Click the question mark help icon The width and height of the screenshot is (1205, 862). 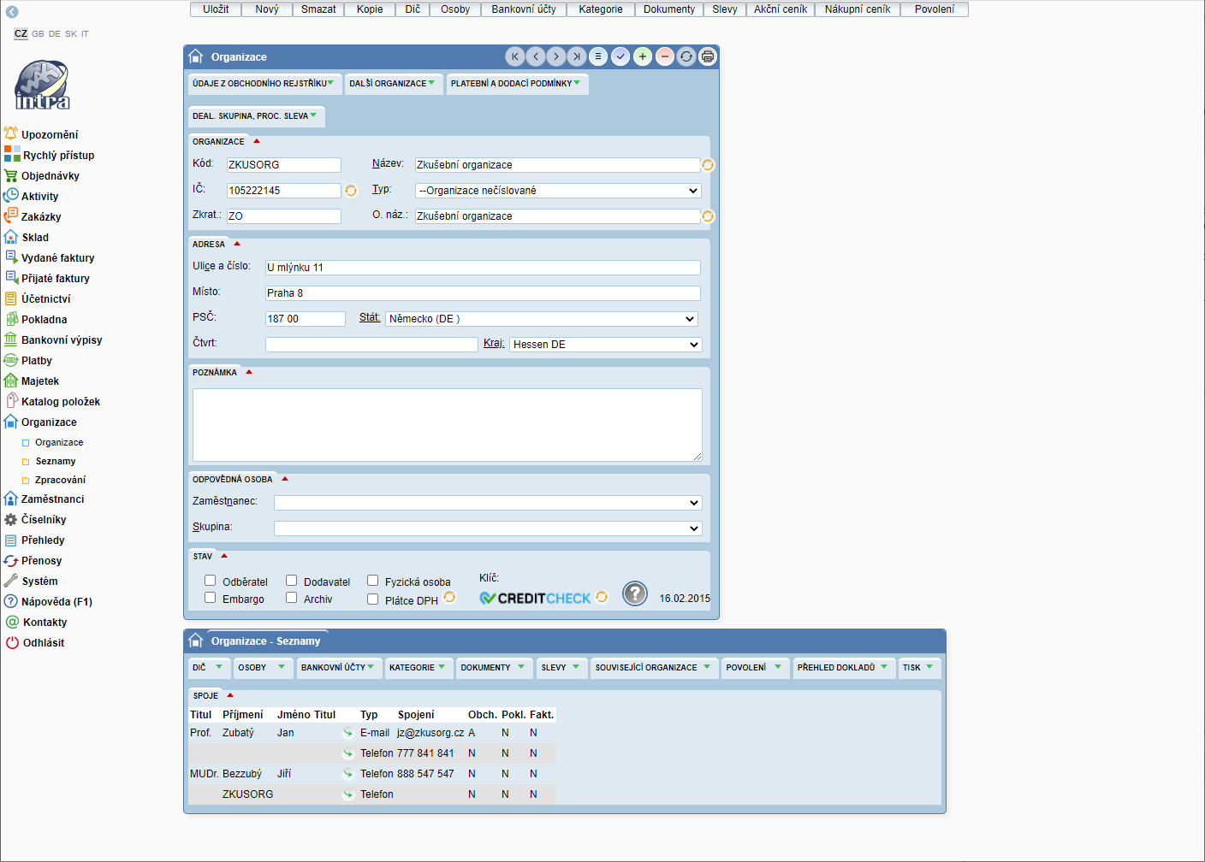click(x=634, y=593)
